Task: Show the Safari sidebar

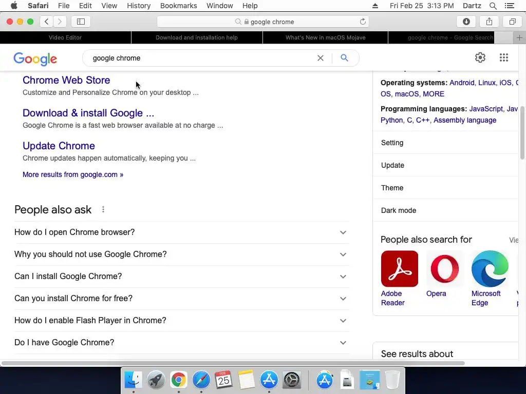Action: 81,22
